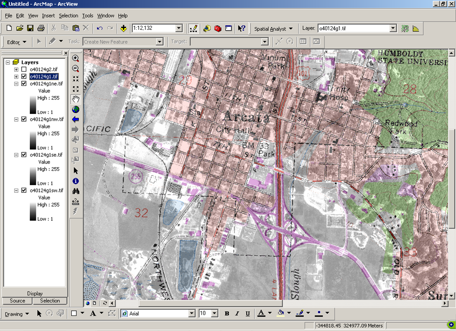
Task: Click the Full Extent globe icon
Action: tap(76, 109)
